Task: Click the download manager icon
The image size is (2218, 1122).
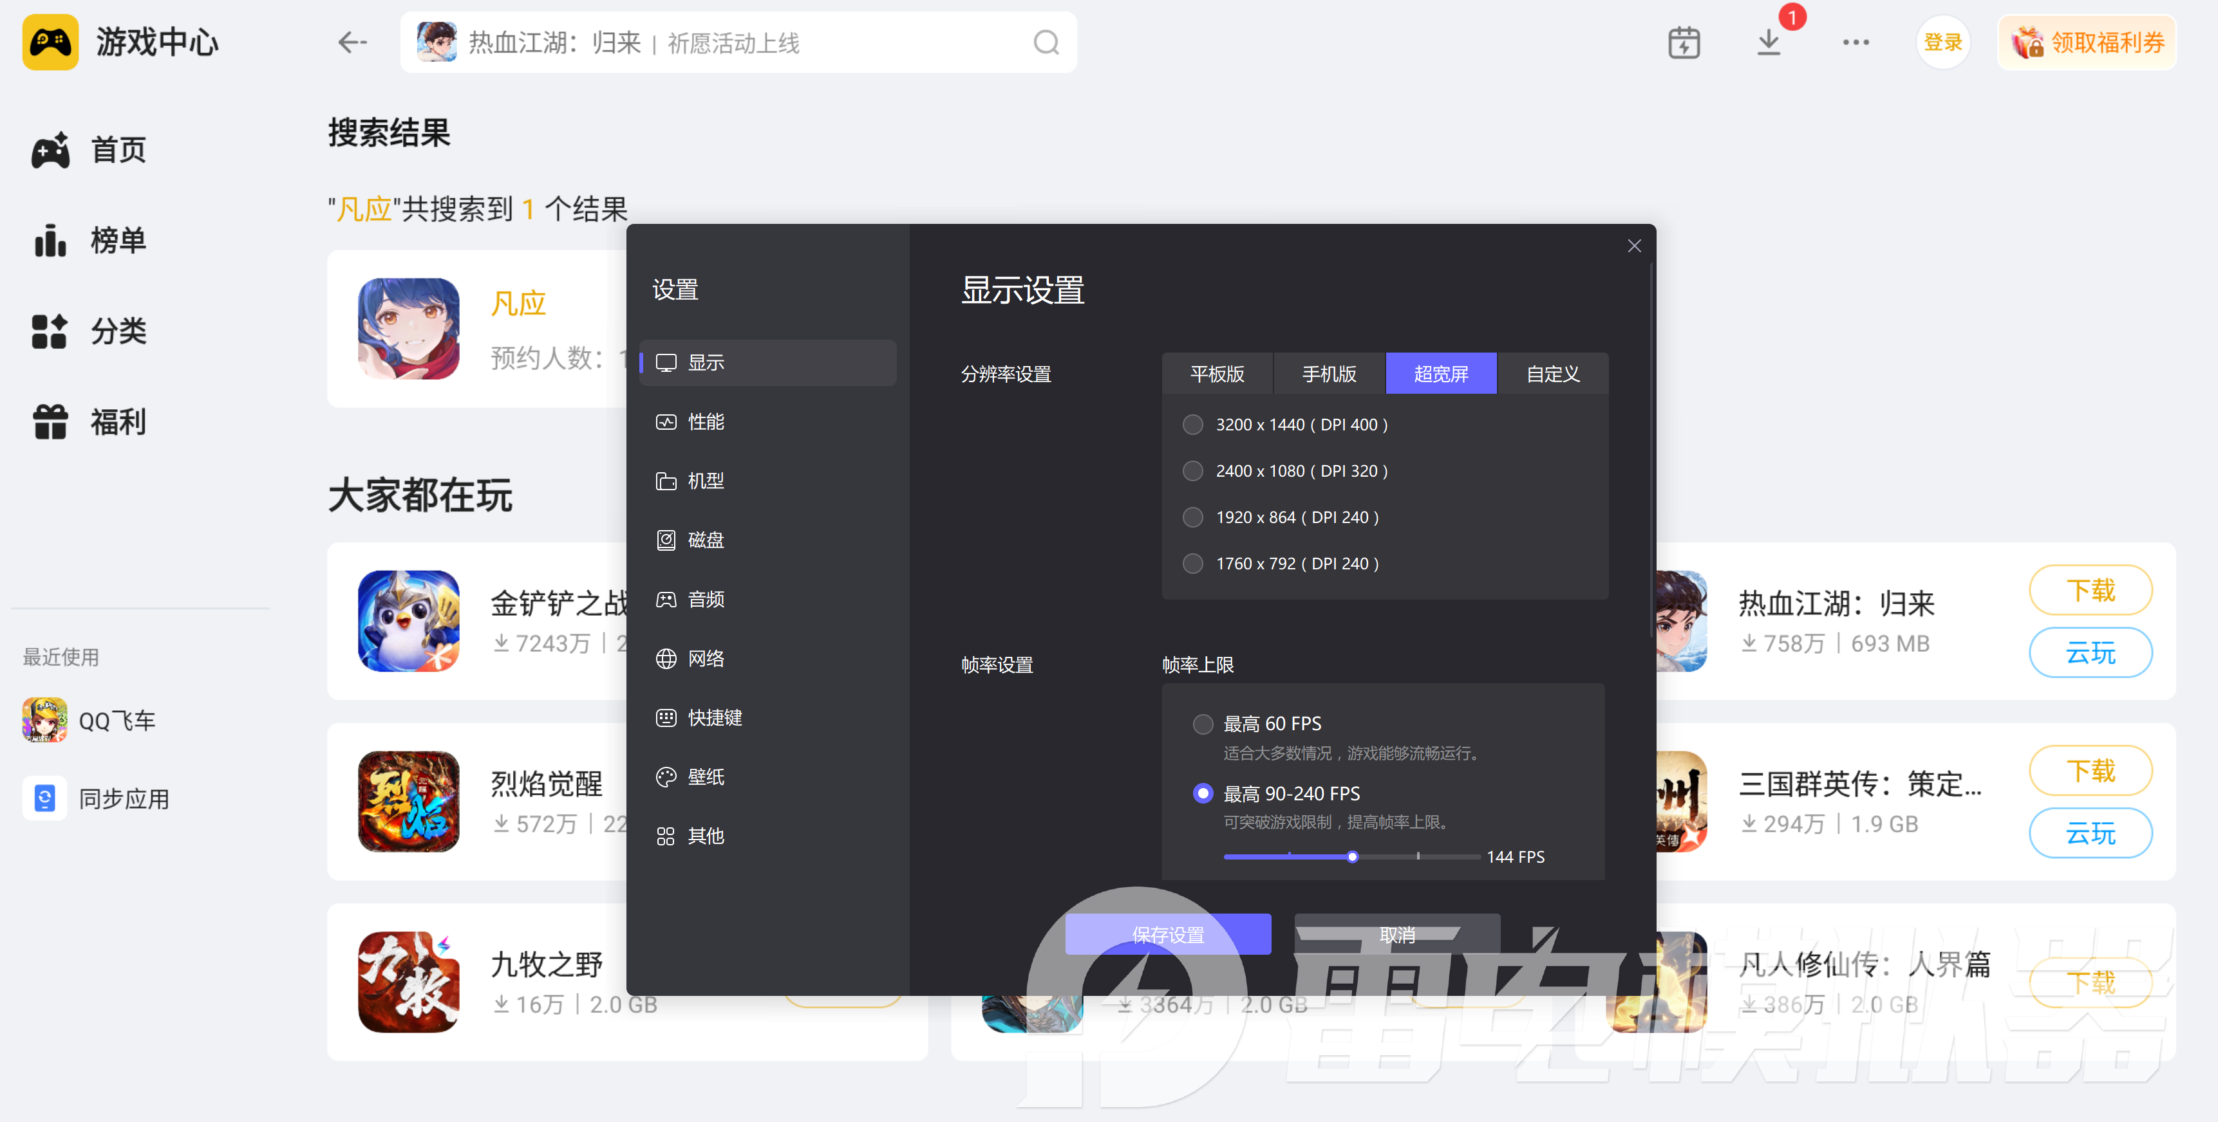Action: coord(1768,42)
